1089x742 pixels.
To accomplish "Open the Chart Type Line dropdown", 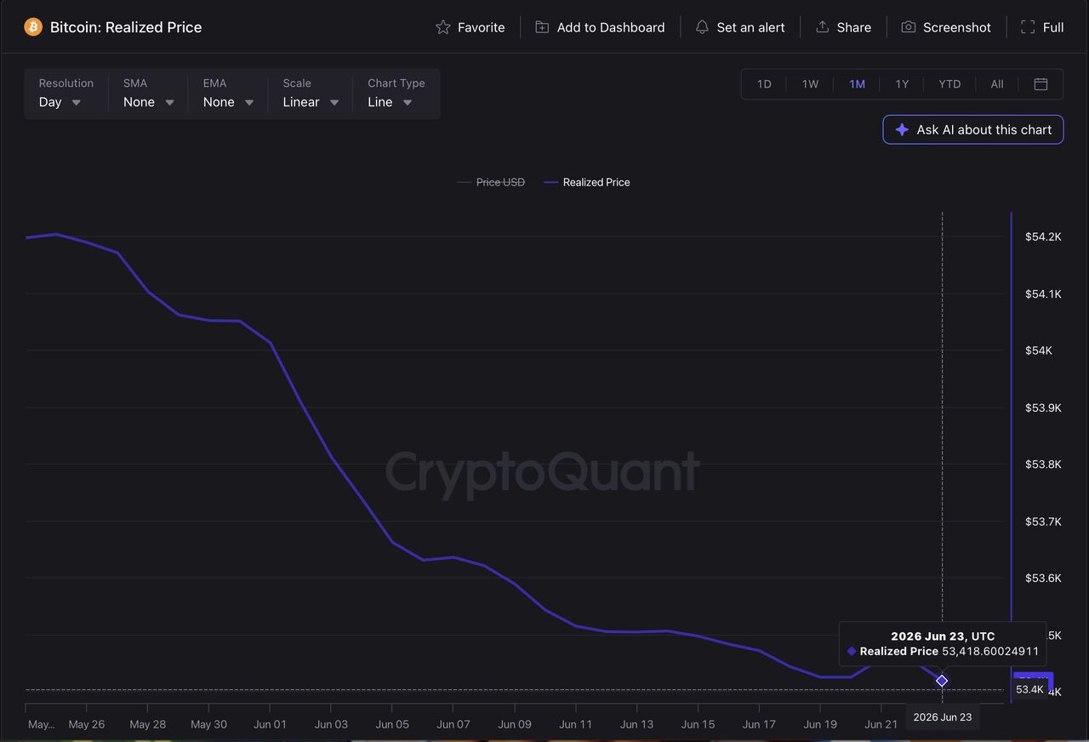I will (x=396, y=94).
